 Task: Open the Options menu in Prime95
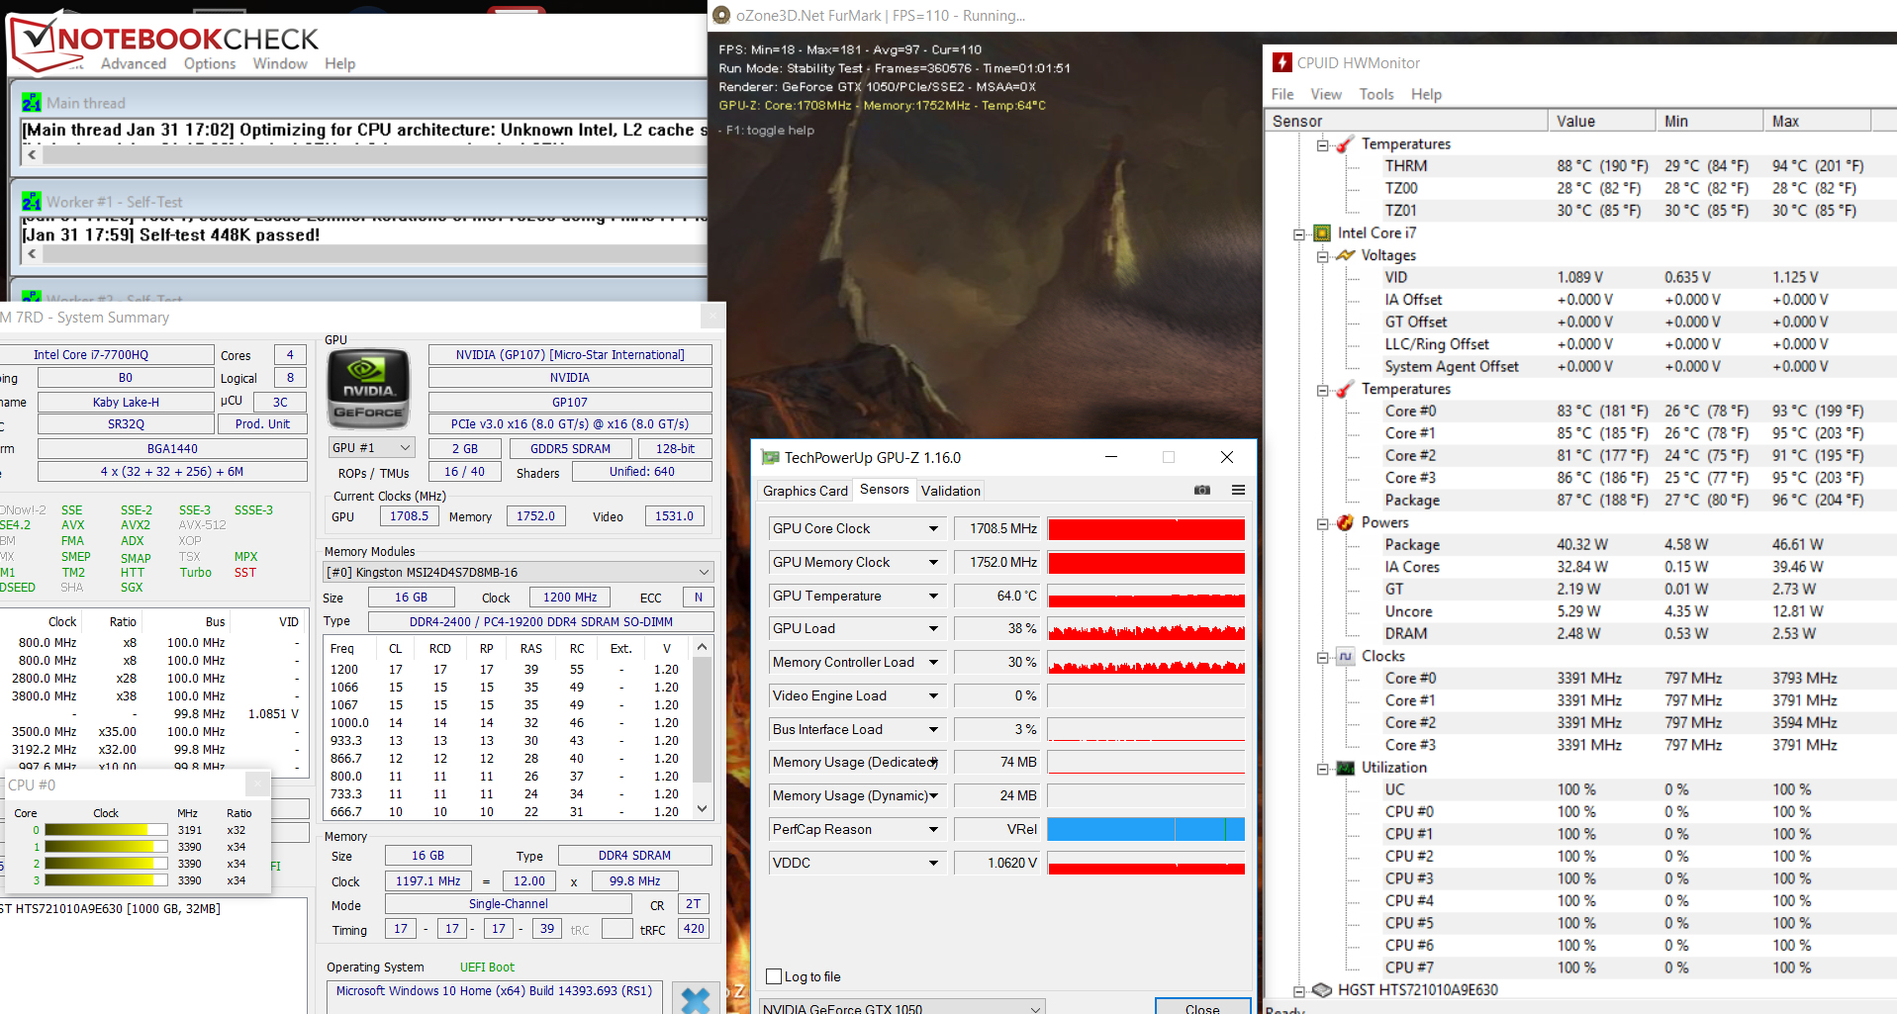coord(210,63)
